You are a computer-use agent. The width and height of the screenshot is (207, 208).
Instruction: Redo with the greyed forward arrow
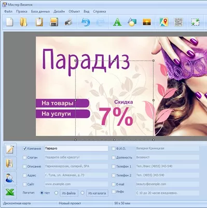pos(100,22)
